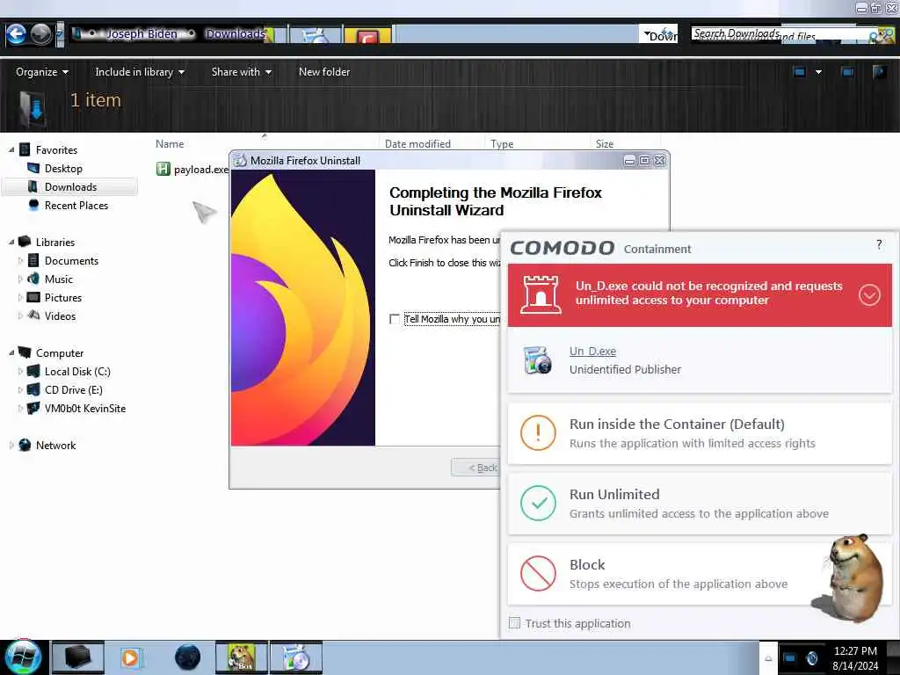The image size is (900, 675).
Task: Open Desktop in Favorites
Action: (x=63, y=169)
